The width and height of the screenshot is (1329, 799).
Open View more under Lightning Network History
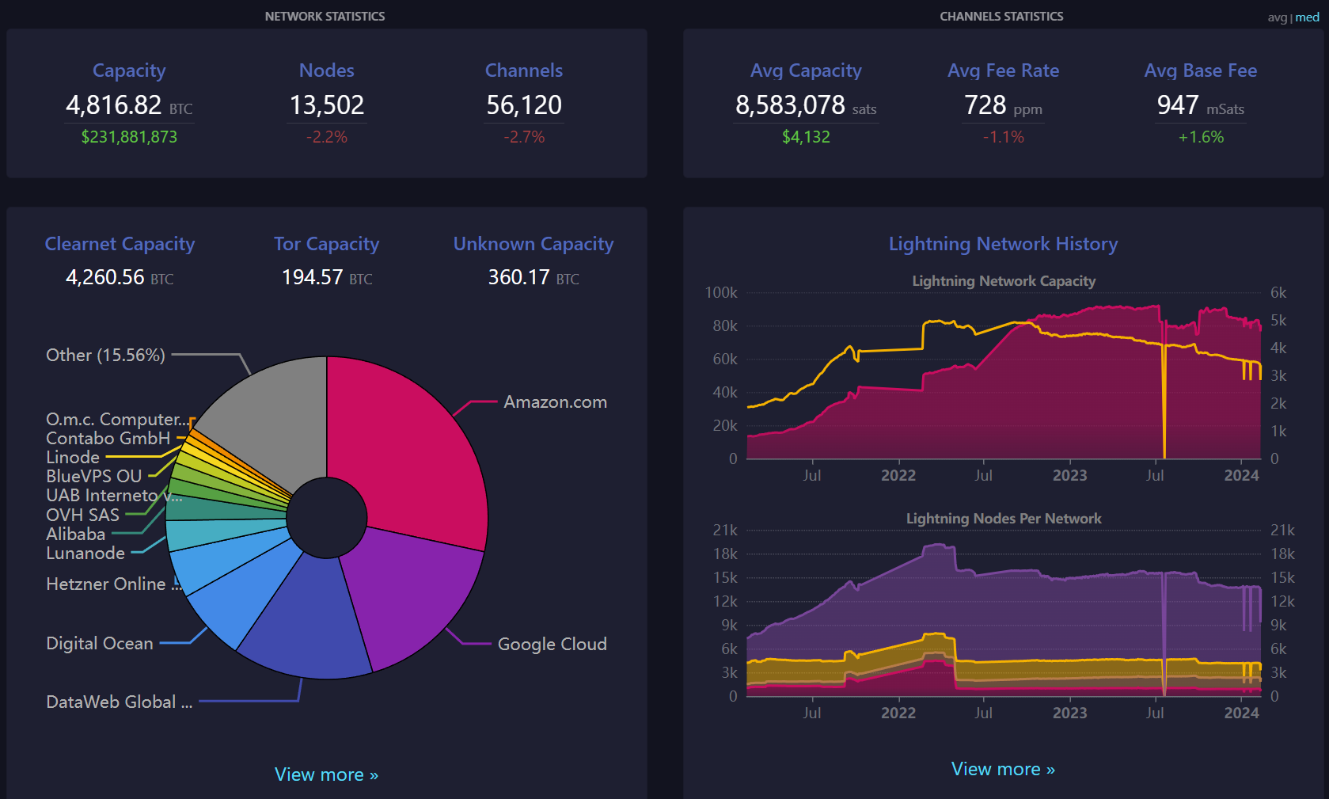coord(1003,769)
